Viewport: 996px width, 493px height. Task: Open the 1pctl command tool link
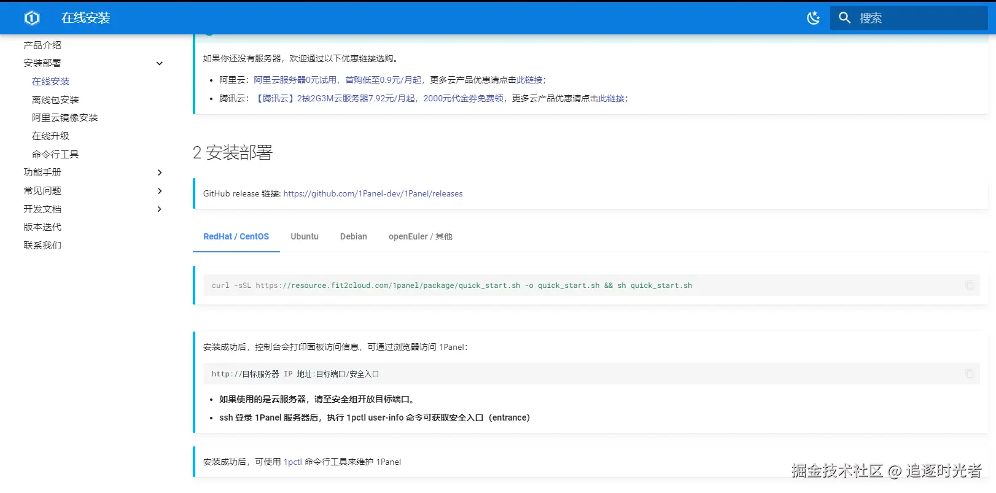293,462
